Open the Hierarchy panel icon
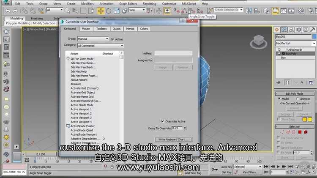 click(291, 30)
